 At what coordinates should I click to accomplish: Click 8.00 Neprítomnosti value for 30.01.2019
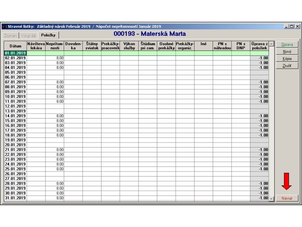tap(55, 193)
